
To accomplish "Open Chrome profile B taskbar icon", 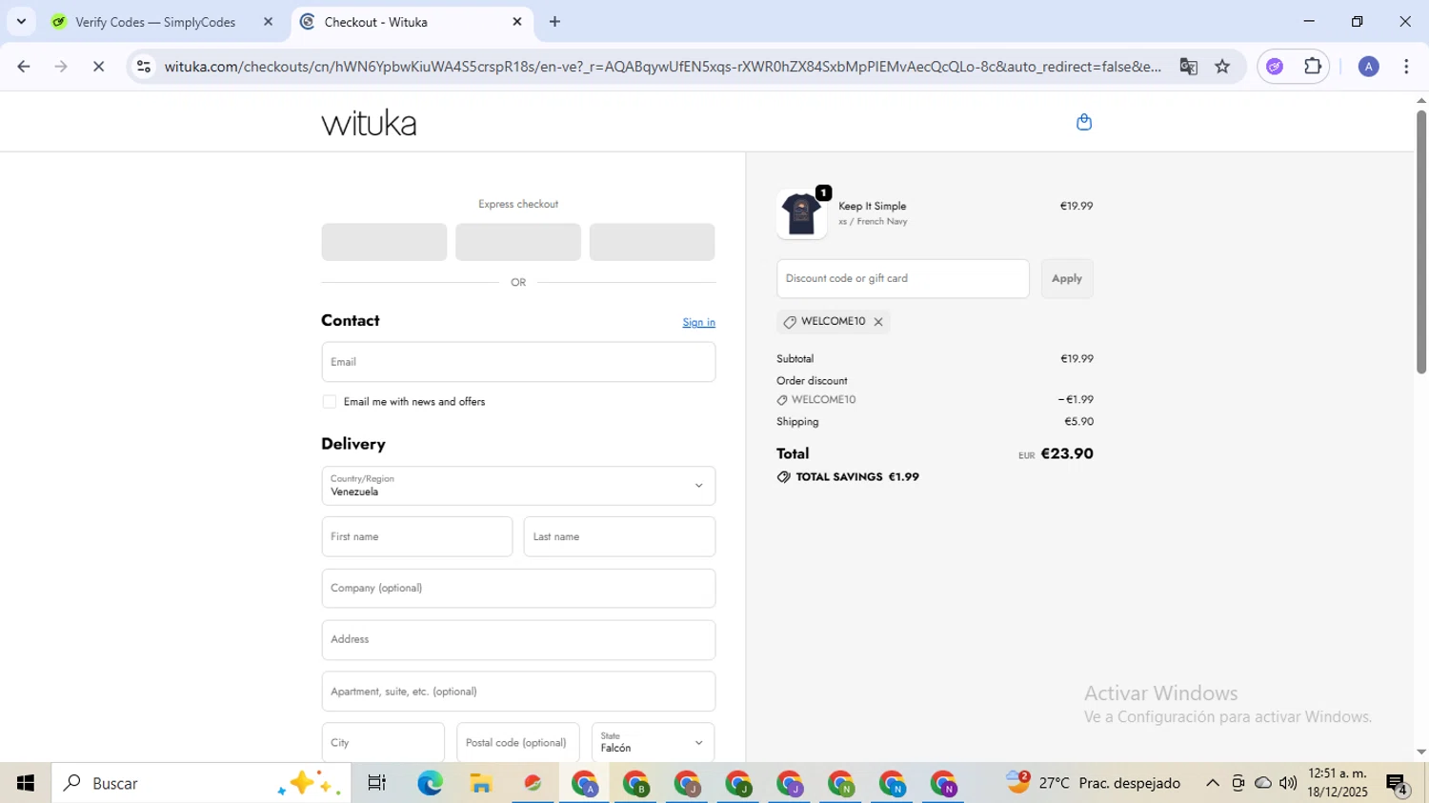I will [636, 783].
